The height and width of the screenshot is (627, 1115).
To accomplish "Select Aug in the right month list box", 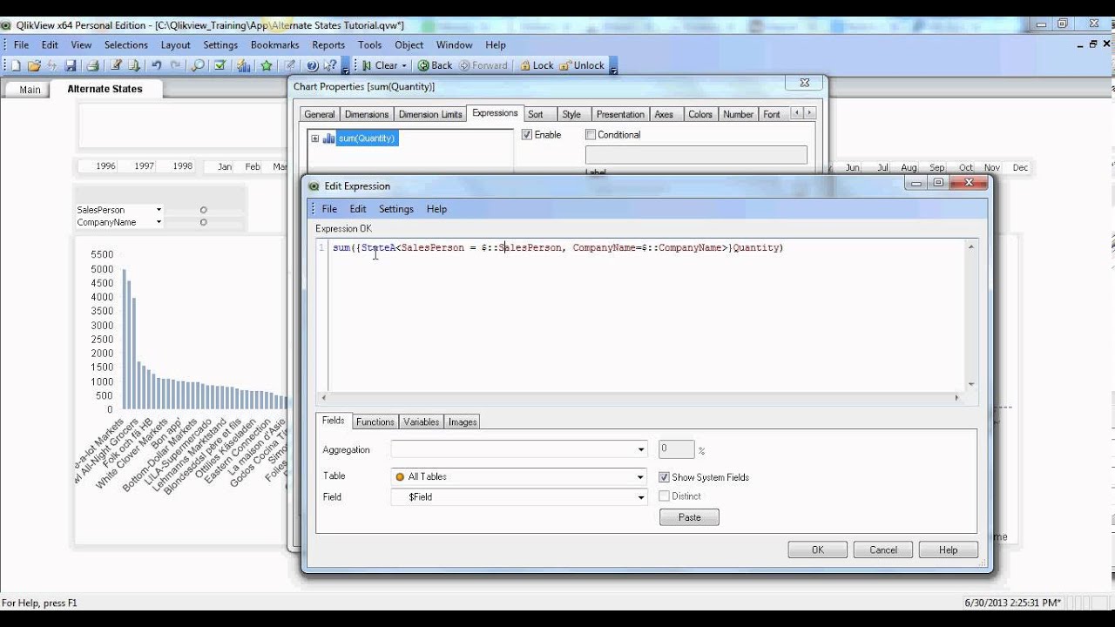I will click(x=909, y=167).
